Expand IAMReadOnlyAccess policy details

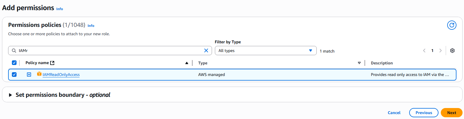pyautogui.click(x=29, y=75)
